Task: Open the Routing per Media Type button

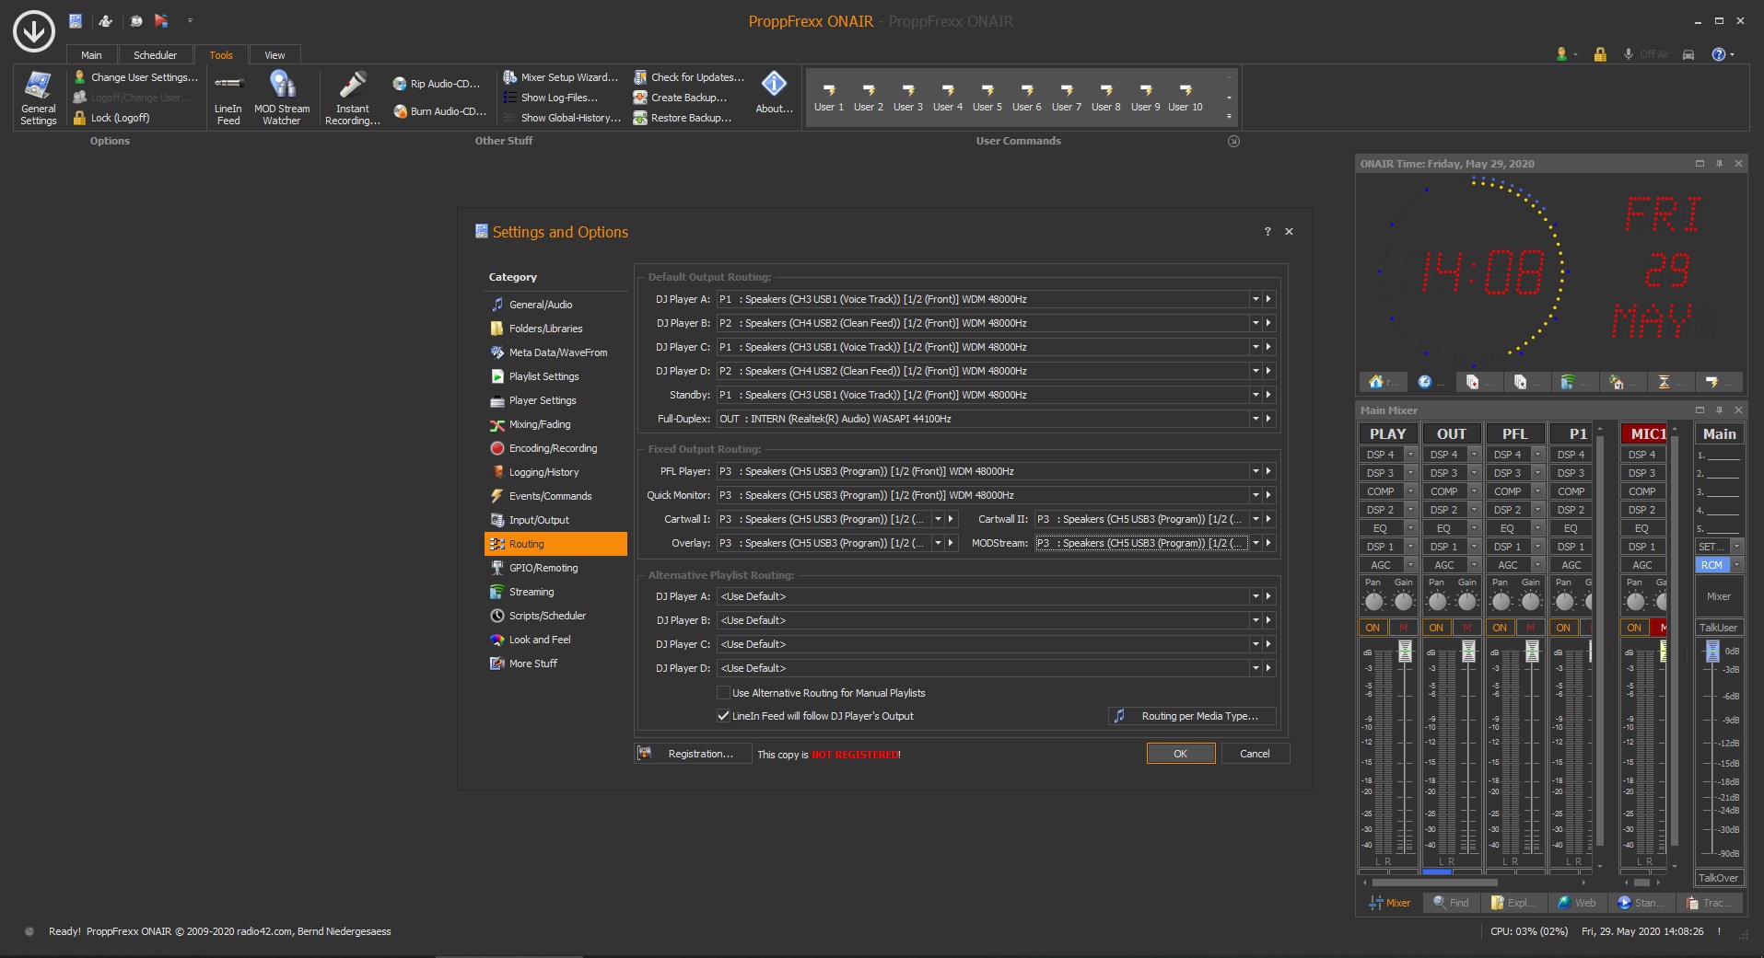Action: [x=1193, y=716]
